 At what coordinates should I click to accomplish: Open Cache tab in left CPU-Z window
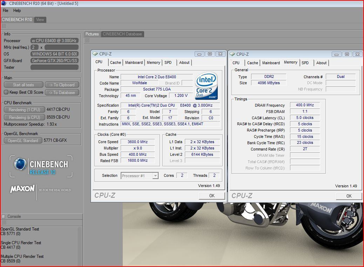pyautogui.click(x=115, y=62)
